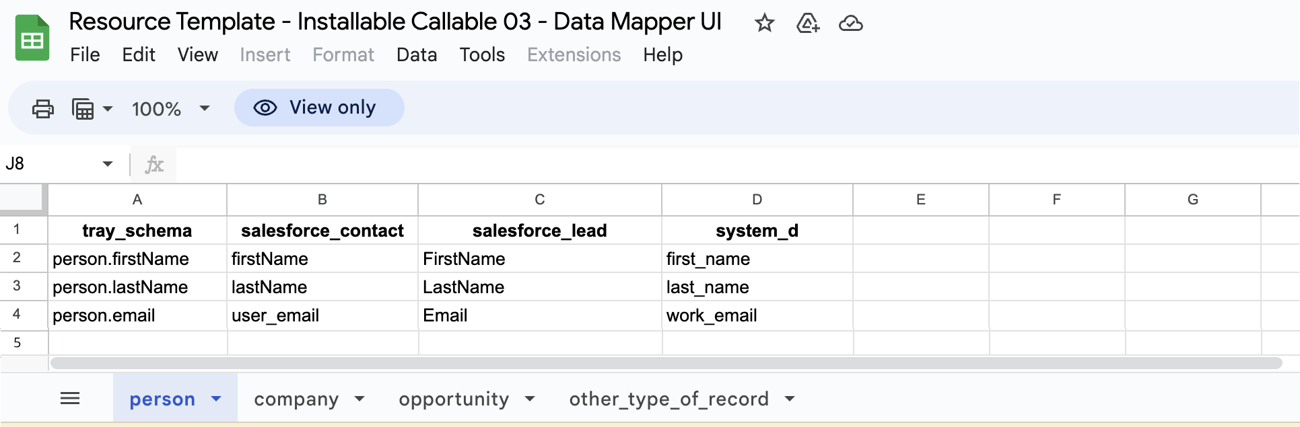Click the fx formula icon
The image size is (1300, 427).
pos(154,164)
